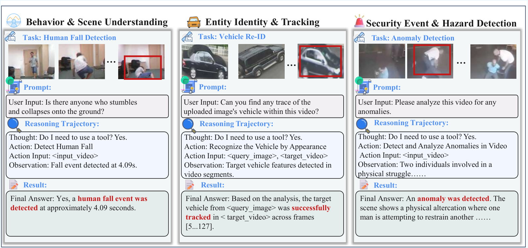Select the task icon next to Vehicle Re-ID
Screen dimensions: 528x248
pyautogui.click(x=187, y=37)
